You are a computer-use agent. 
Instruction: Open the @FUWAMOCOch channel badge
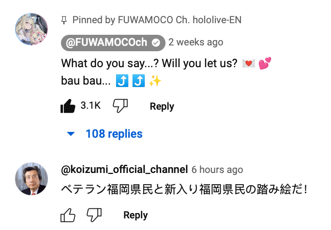click(113, 43)
